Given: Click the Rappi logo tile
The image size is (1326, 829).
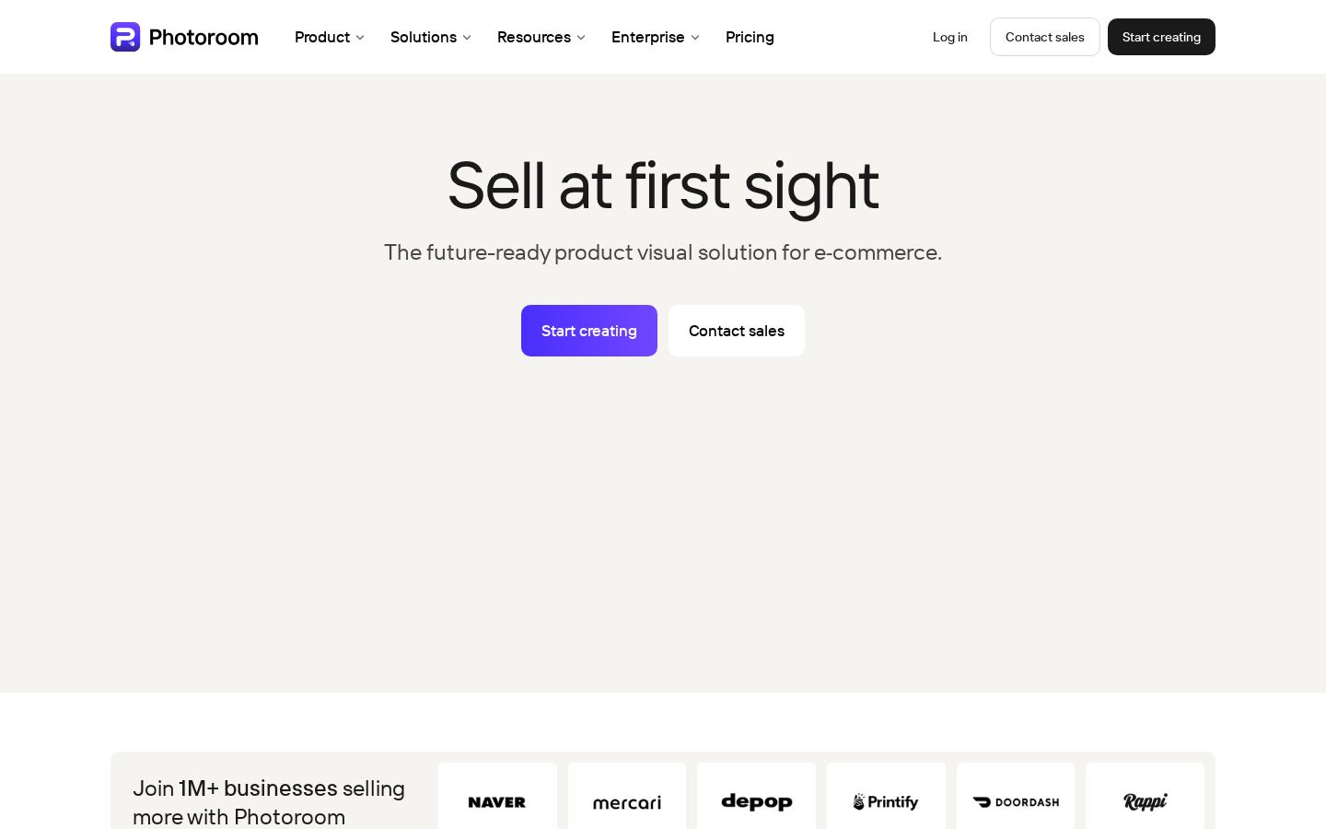Looking at the screenshot, I should (x=1145, y=796).
